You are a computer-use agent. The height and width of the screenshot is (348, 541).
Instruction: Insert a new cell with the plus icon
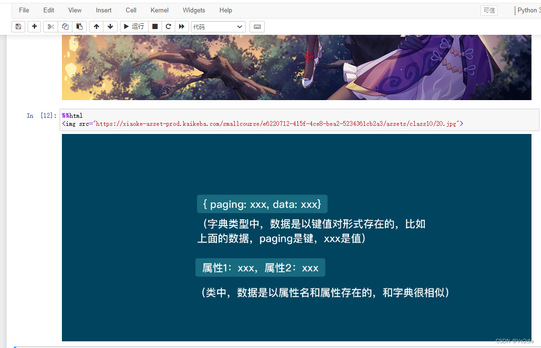pos(34,26)
